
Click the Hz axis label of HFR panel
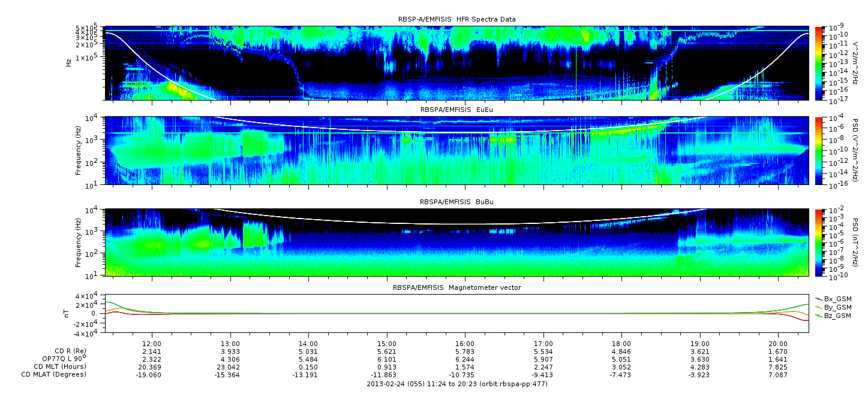tap(68, 63)
